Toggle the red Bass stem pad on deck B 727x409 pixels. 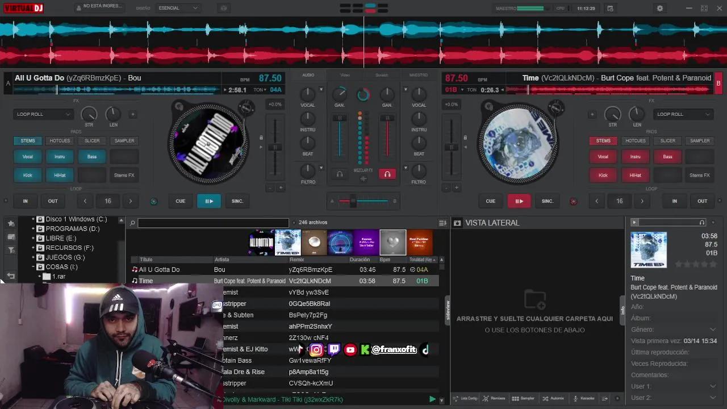667,157
